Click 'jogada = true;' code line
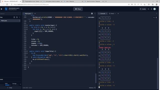This screenshot has width=160, height=90. pos(37,43)
